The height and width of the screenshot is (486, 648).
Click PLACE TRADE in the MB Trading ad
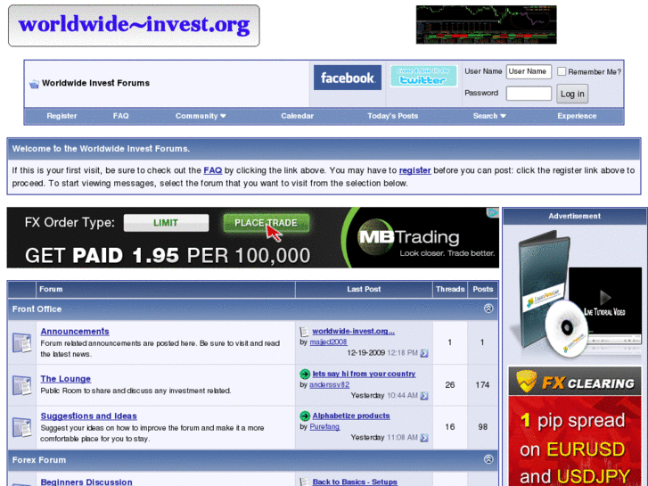(x=266, y=223)
